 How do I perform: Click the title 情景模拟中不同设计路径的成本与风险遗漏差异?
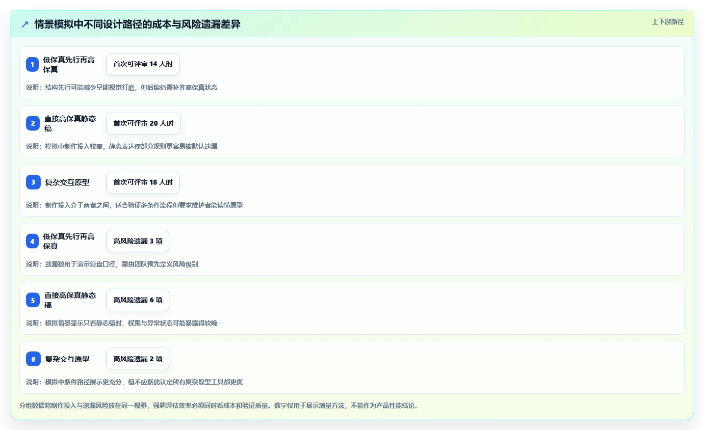tap(137, 24)
